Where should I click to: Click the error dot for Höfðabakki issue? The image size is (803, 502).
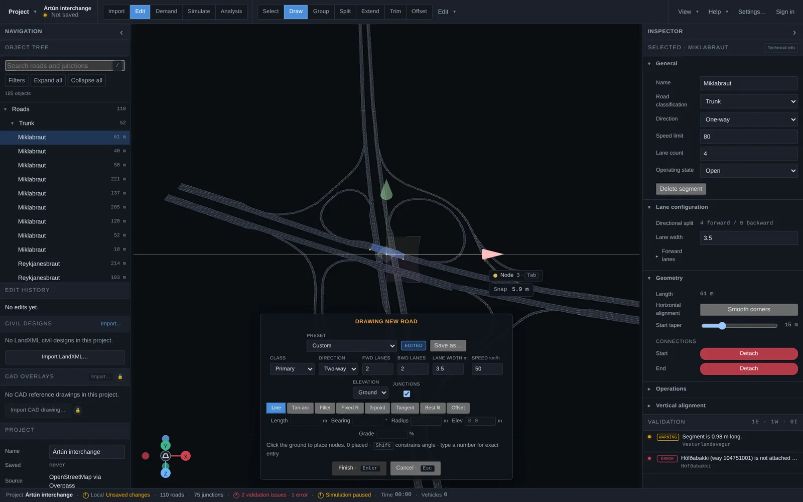649,458
